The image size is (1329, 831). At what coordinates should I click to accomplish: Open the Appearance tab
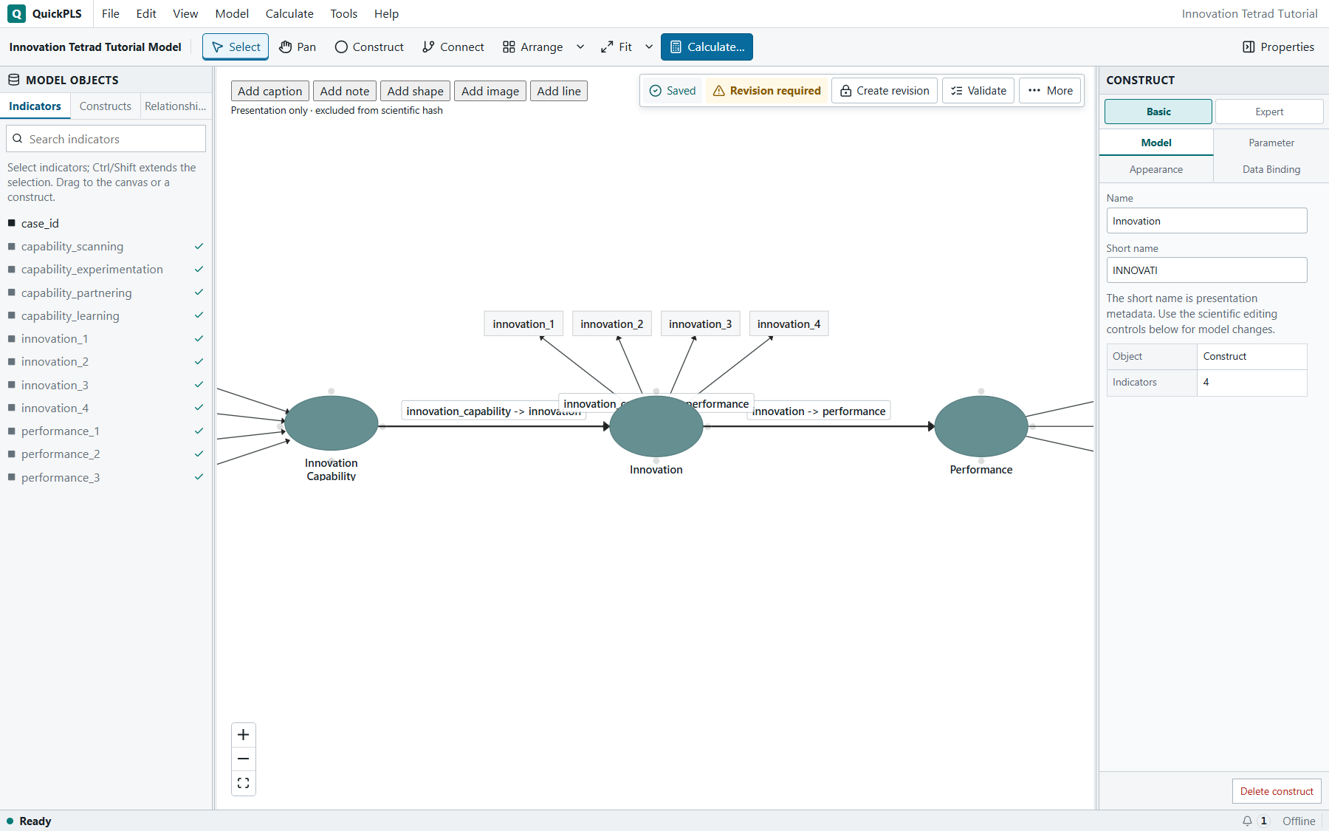(x=1156, y=169)
